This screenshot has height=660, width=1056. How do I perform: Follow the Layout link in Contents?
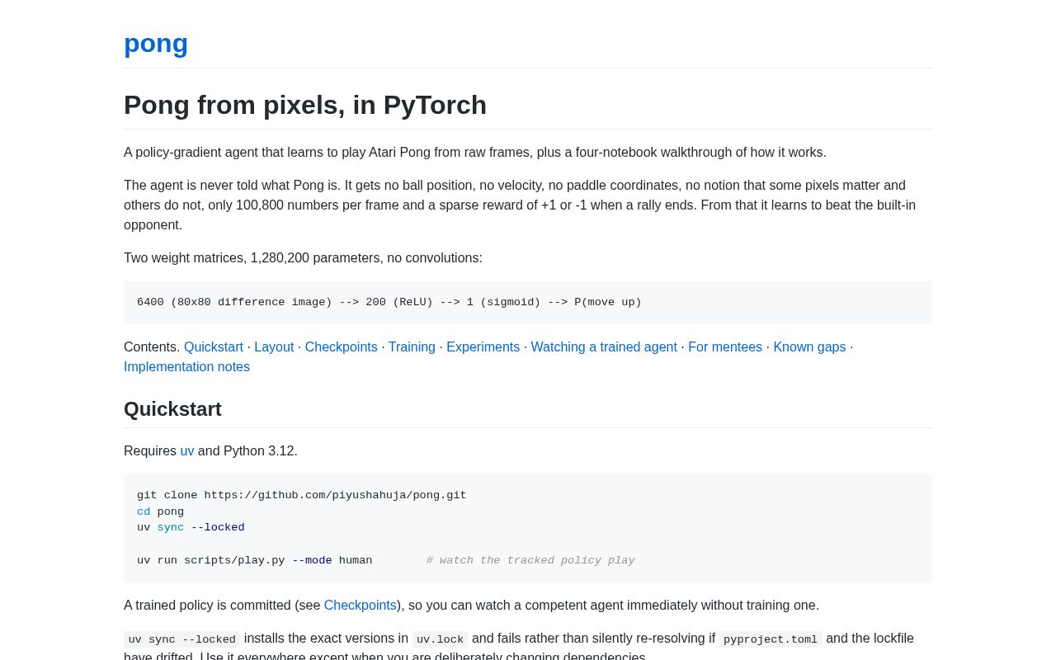pyautogui.click(x=274, y=347)
